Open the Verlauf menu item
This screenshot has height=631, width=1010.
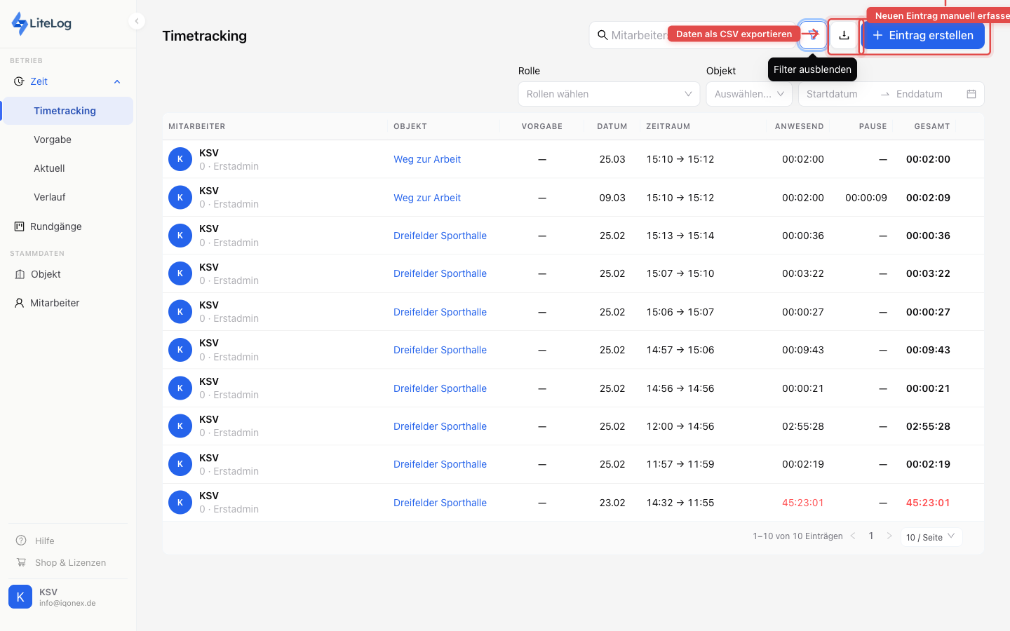coord(50,197)
